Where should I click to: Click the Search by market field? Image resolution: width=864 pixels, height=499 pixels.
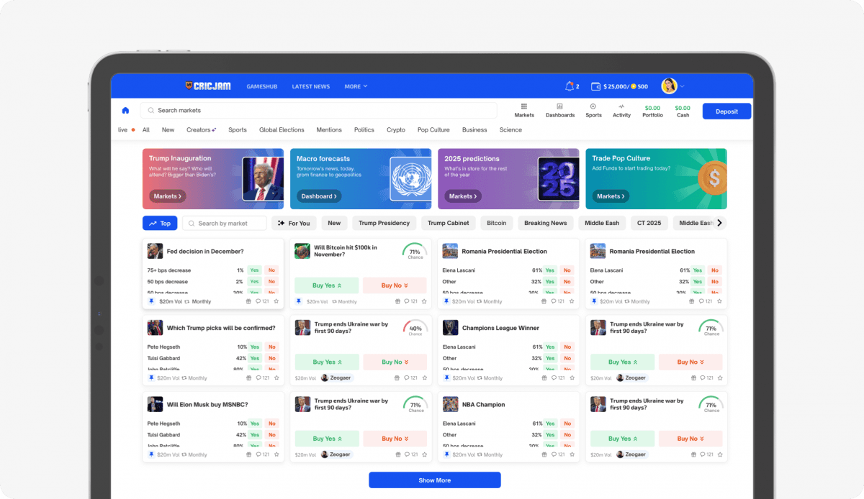[x=225, y=223]
